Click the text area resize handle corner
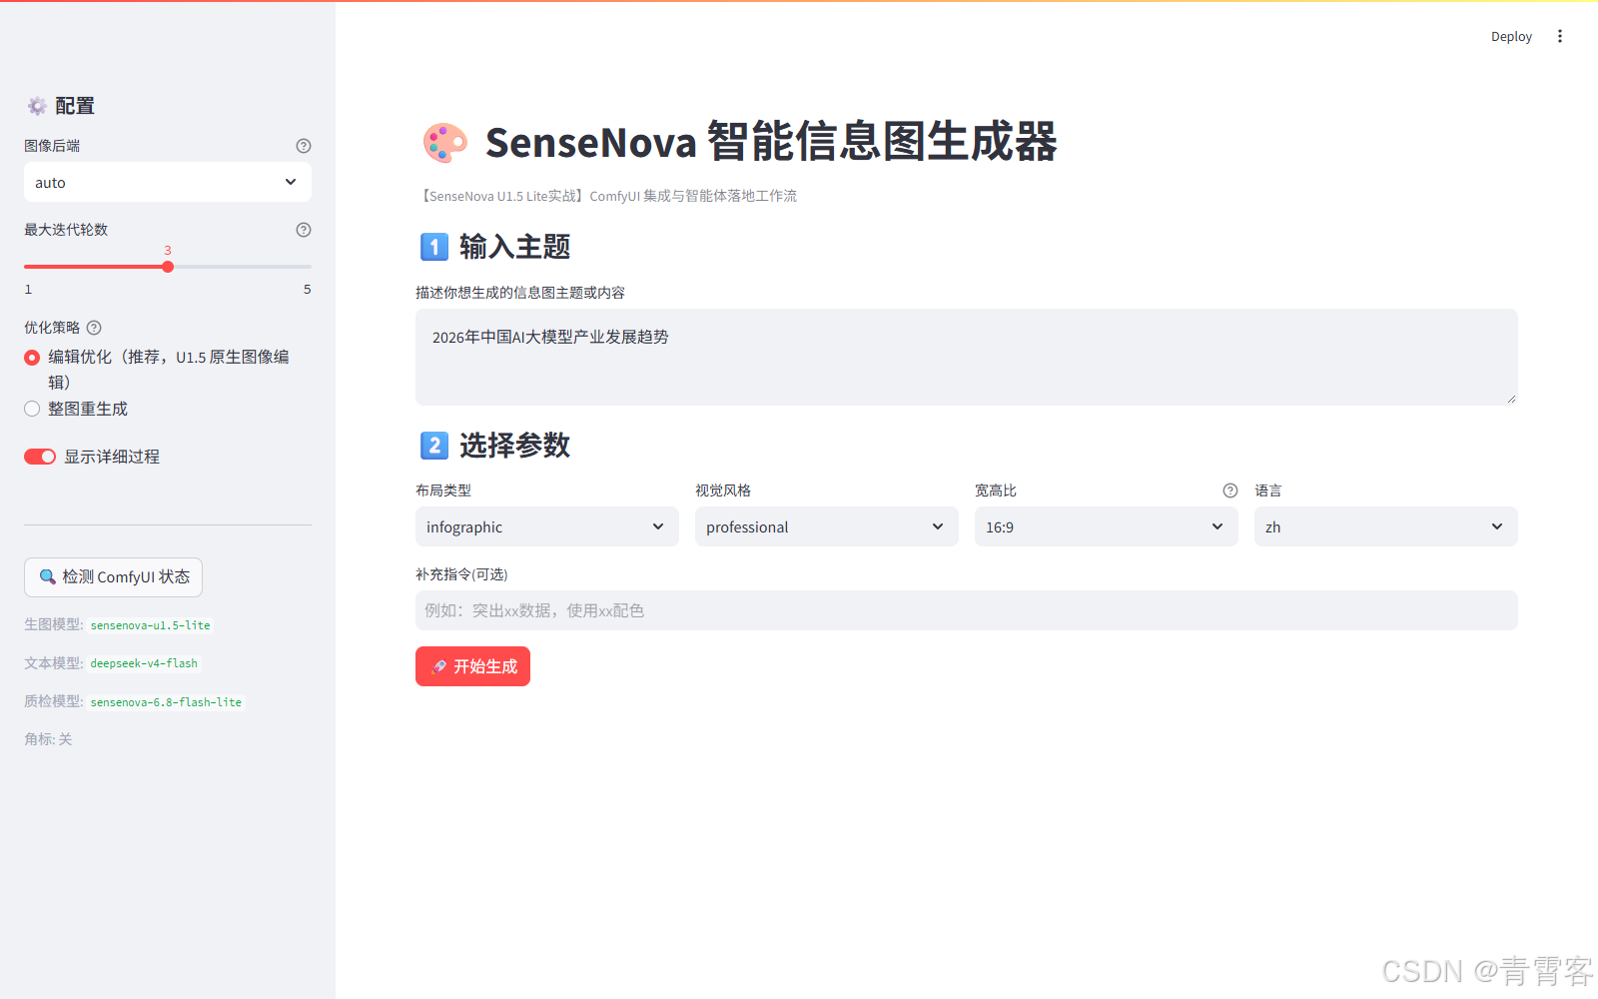The image size is (1598, 999). coord(1511,399)
